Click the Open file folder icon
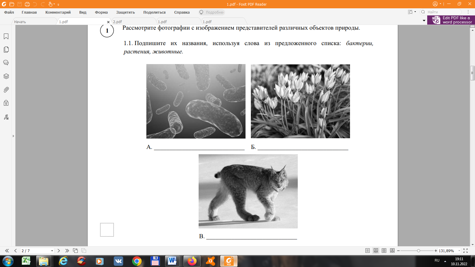 click(12, 4)
